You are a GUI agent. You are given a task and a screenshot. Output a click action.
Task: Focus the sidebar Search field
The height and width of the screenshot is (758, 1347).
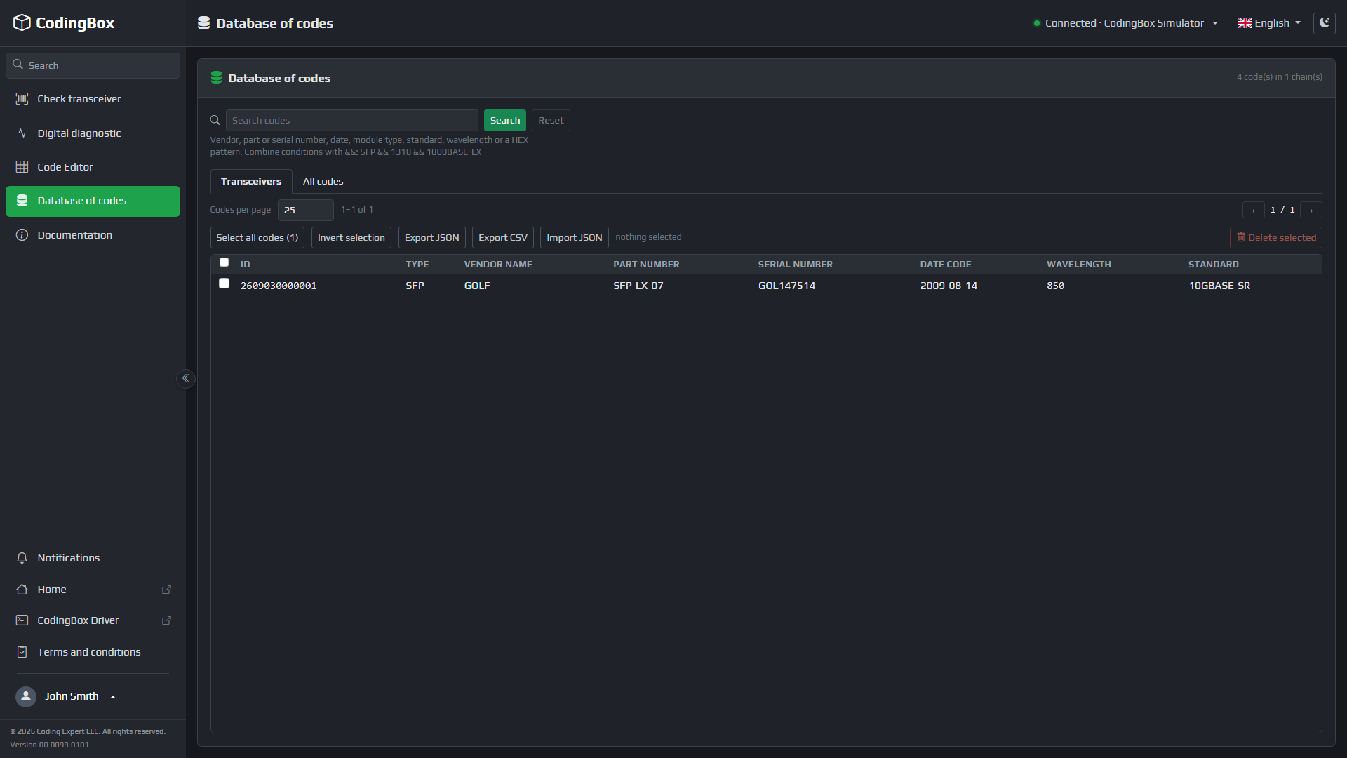pos(93,65)
